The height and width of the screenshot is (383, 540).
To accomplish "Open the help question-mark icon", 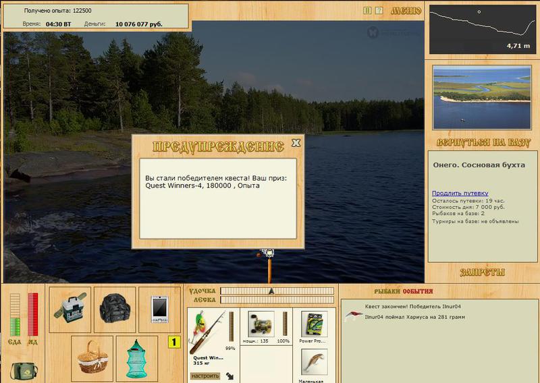I will pyautogui.click(x=379, y=11).
